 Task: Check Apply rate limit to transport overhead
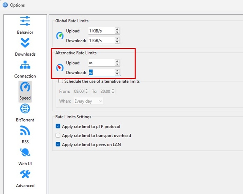click(58, 135)
